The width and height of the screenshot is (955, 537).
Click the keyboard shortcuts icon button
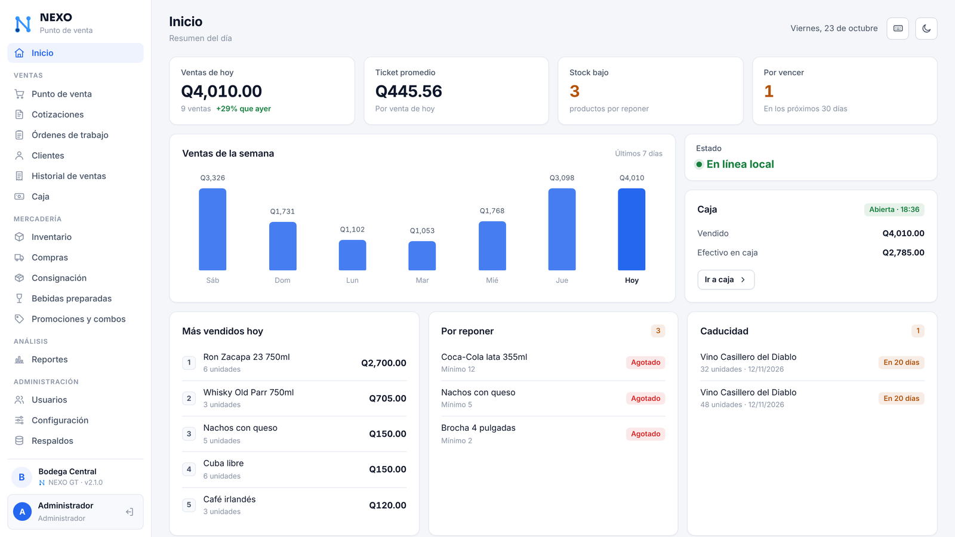click(x=898, y=29)
